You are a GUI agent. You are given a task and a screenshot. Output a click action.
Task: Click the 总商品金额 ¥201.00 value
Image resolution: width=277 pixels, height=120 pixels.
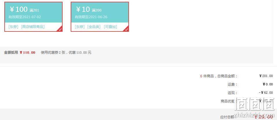tap(266, 76)
